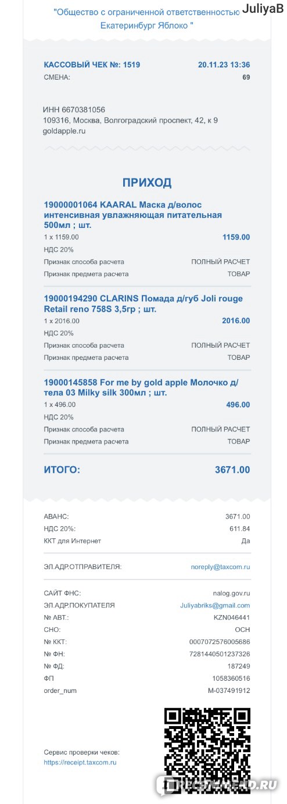Click the noreply@taxcom.ru sender email
The height and width of the screenshot is (804, 287).
220,567
